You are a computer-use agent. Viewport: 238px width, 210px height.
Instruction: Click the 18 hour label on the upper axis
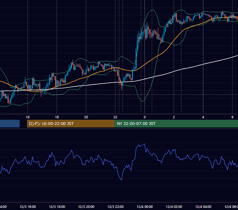(x=57, y=117)
